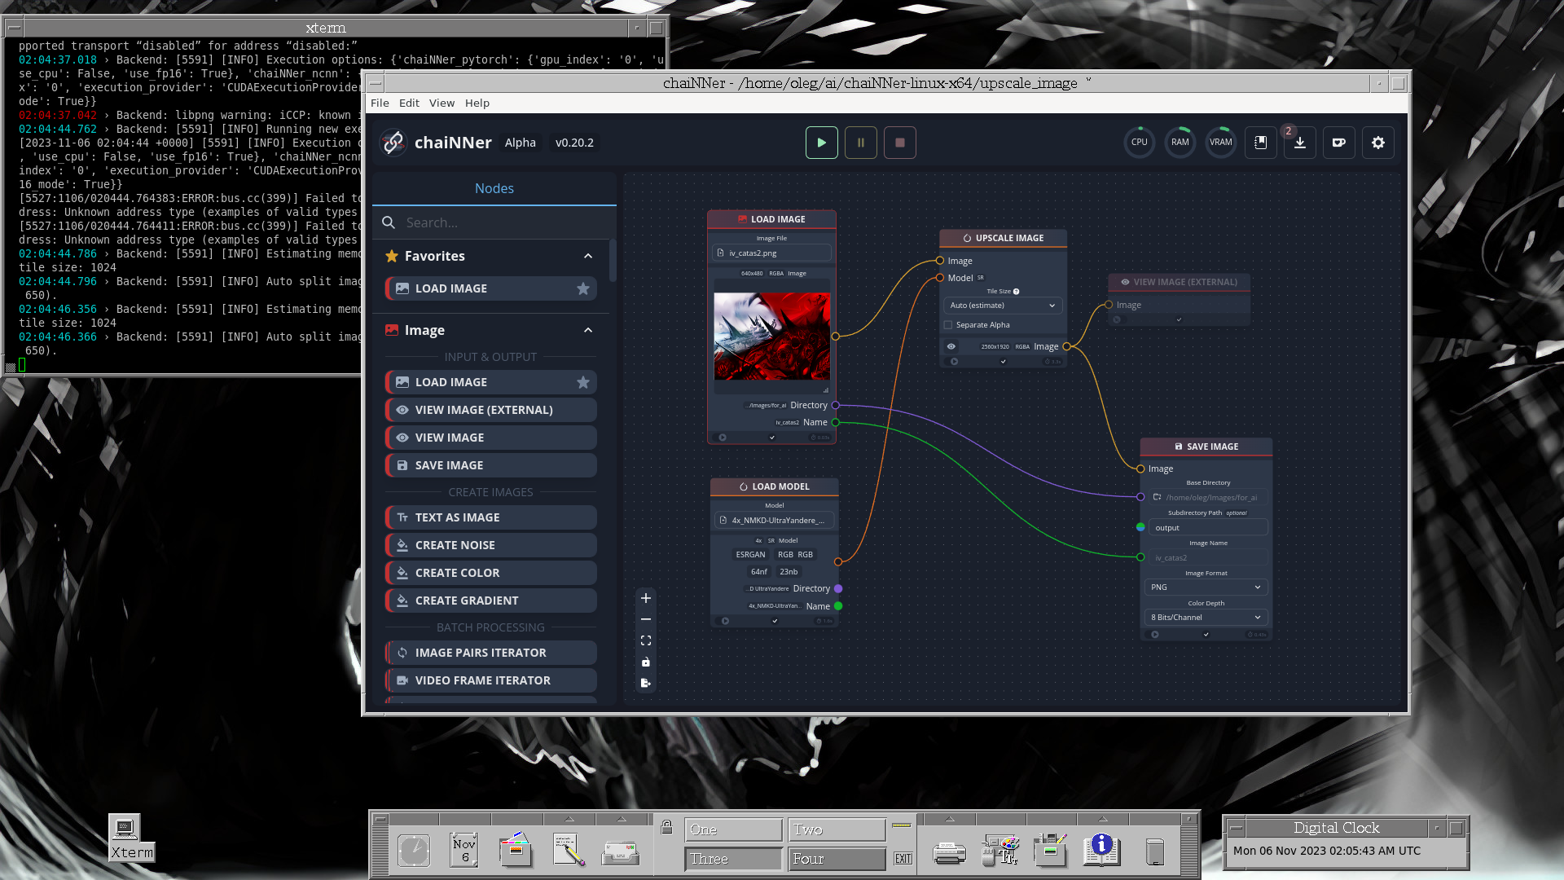Viewport: 1564px width, 880px height.
Task: Open the Image Format PNG dropdown
Action: tap(1206, 587)
